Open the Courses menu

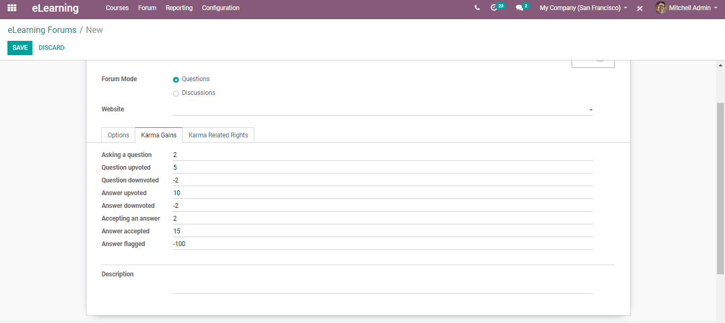(117, 8)
